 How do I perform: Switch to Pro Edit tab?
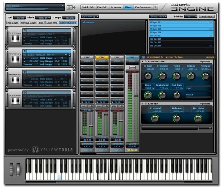pos(102,7)
